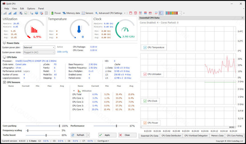Click the first red window layout icon

pyautogui.click(x=130, y=13)
